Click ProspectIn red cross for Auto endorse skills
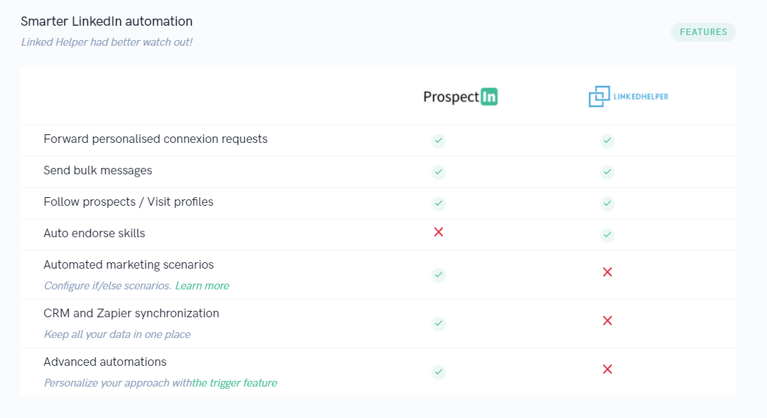The width and height of the screenshot is (767, 418). pos(439,232)
